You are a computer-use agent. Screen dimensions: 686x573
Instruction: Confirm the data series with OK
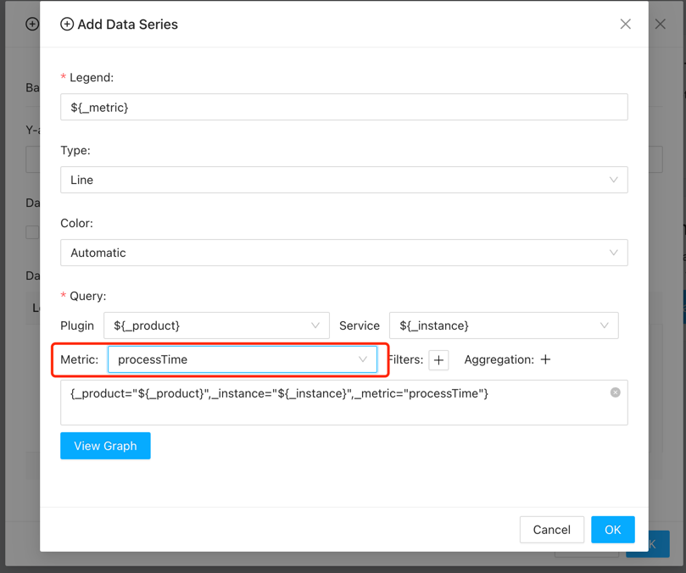pyautogui.click(x=612, y=530)
